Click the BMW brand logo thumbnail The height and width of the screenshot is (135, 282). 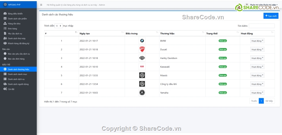142,41
